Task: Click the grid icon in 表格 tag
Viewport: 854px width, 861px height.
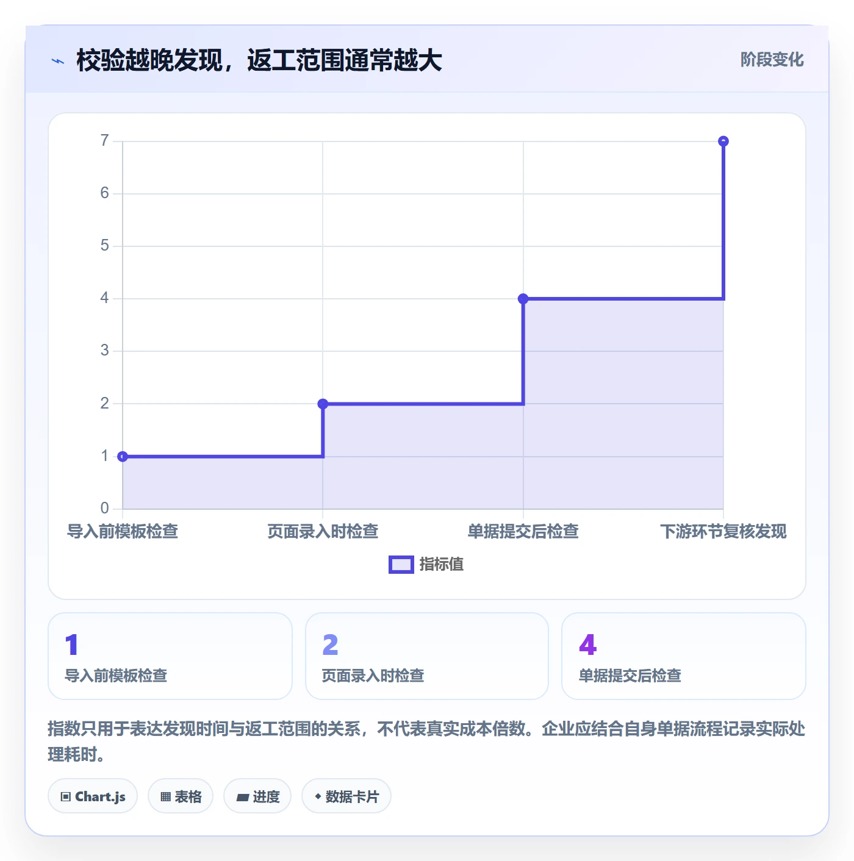Action: click(x=165, y=796)
